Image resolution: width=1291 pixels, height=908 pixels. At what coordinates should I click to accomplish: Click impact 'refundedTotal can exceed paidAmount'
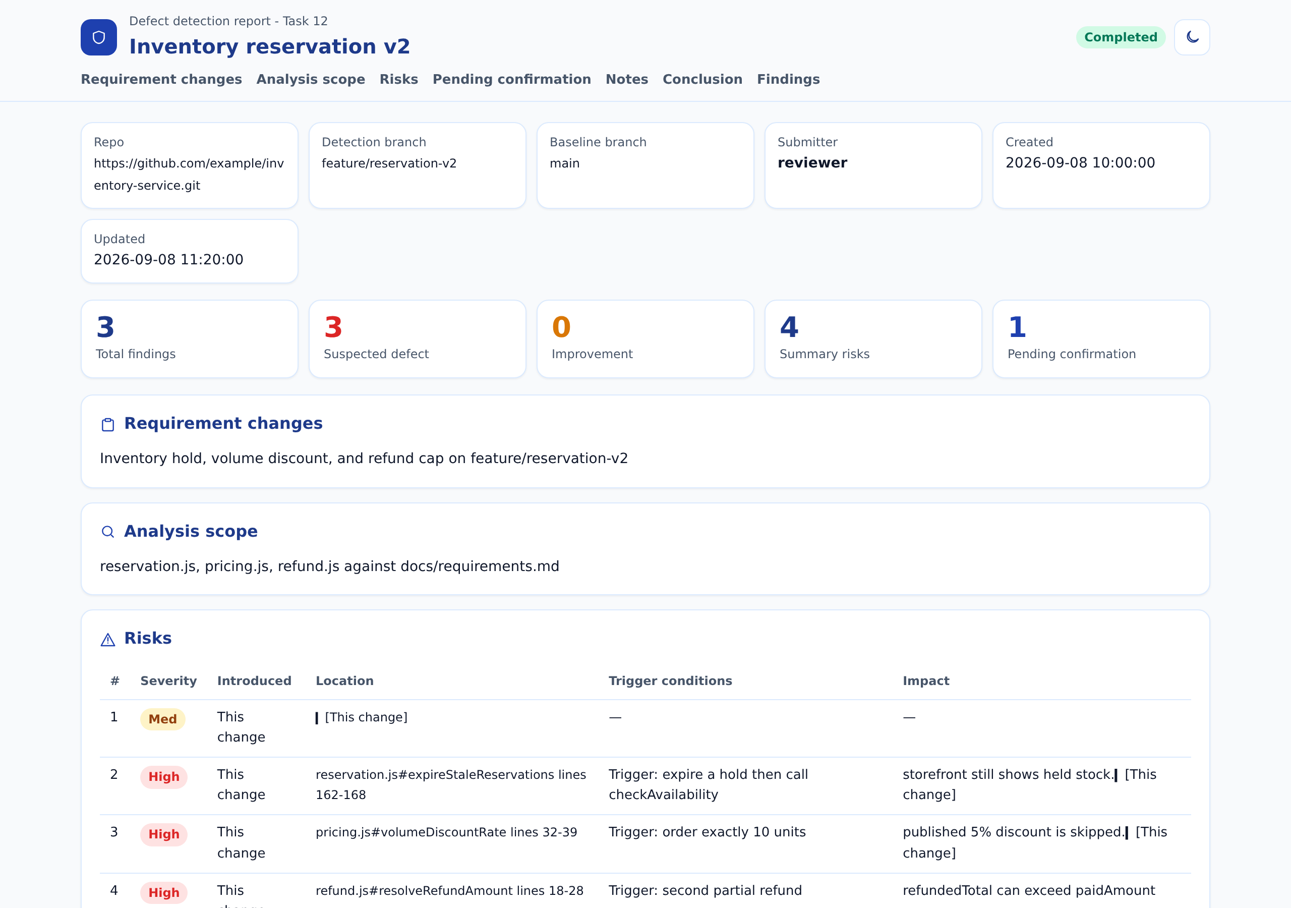[x=1029, y=890]
